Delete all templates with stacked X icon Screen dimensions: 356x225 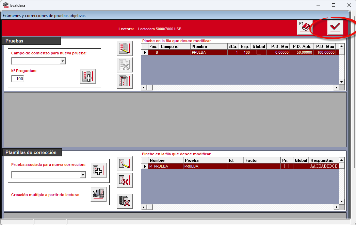(125, 201)
